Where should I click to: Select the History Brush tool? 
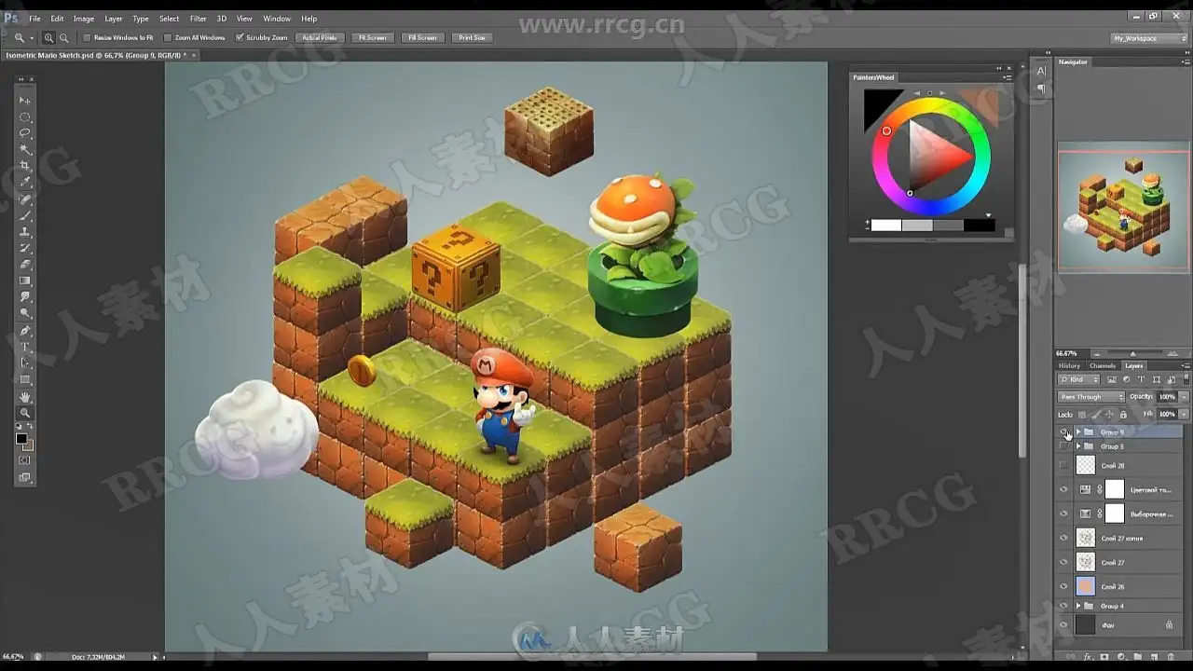click(x=25, y=248)
